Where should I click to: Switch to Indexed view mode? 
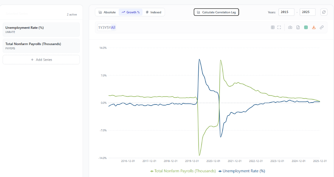click(153, 12)
